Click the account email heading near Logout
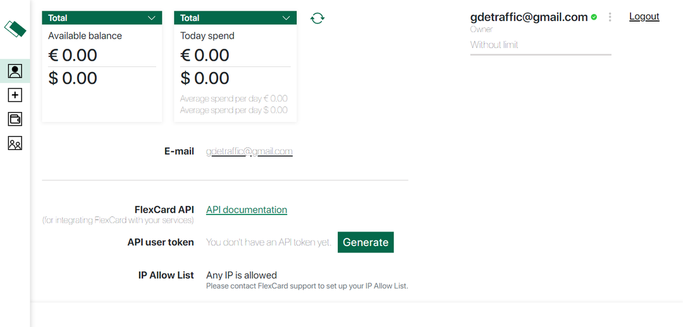This screenshot has width=683, height=327. (529, 17)
